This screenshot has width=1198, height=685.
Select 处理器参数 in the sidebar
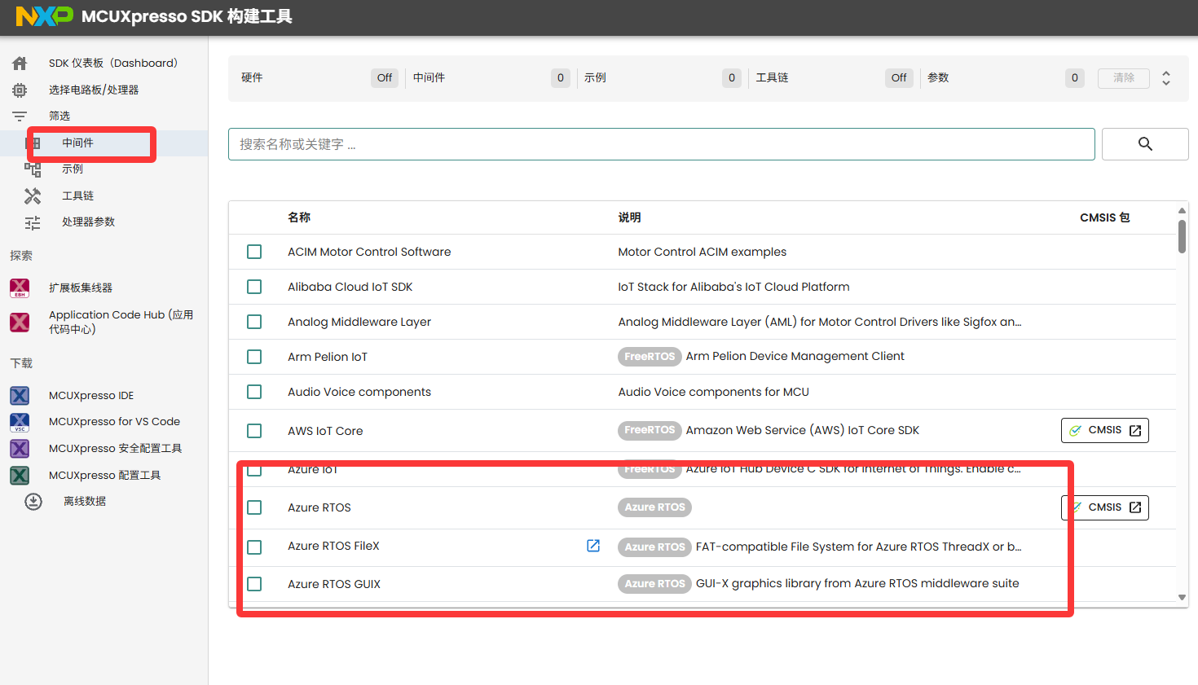point(89,222)
